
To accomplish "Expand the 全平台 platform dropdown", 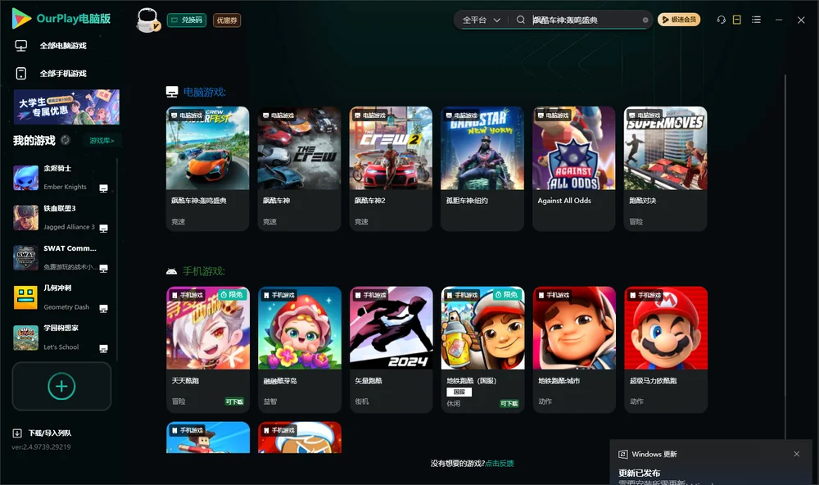I will 481,20.
